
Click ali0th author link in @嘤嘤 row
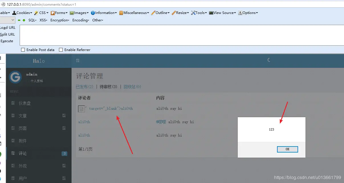(84, 122)
